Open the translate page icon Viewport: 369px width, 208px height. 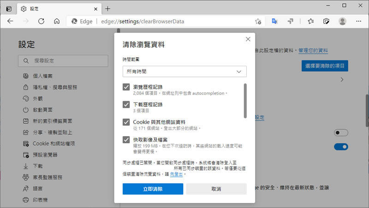[274, 21]
